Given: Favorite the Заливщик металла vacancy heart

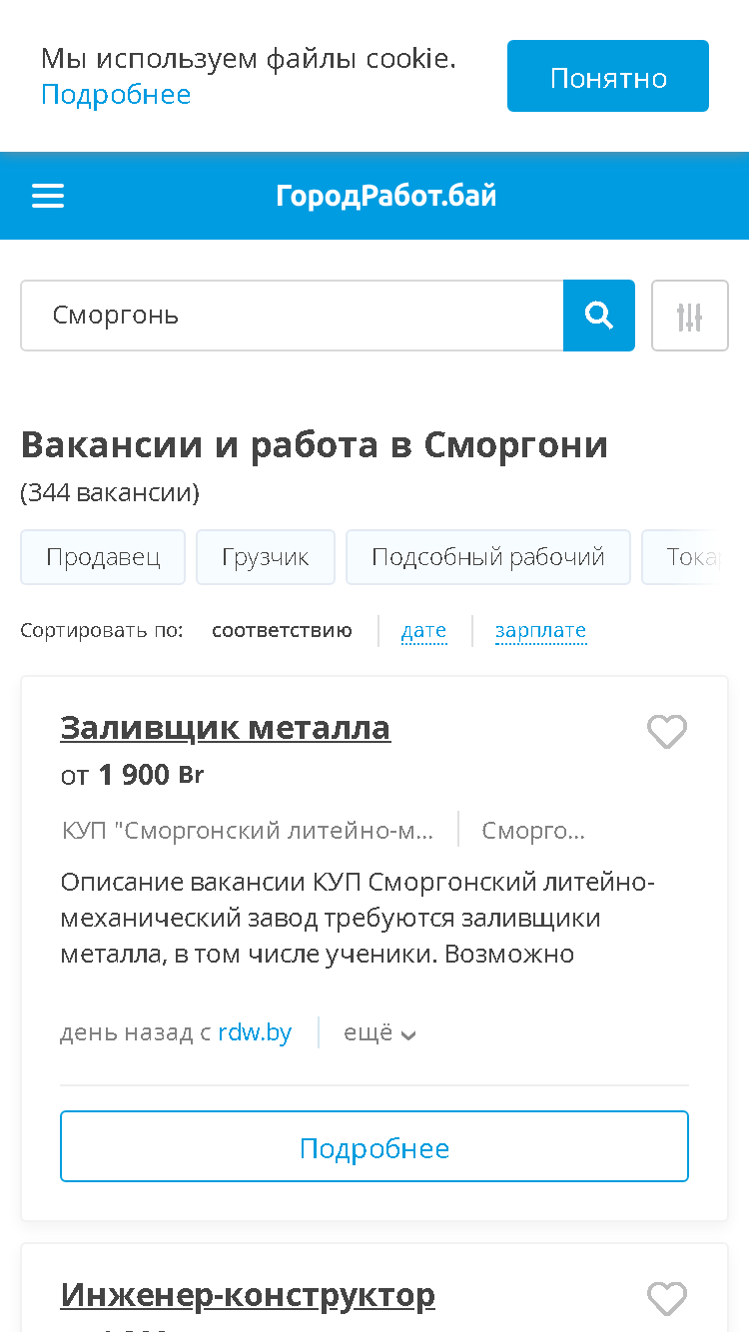Looking at the screenshot, I should coord(667,732).
